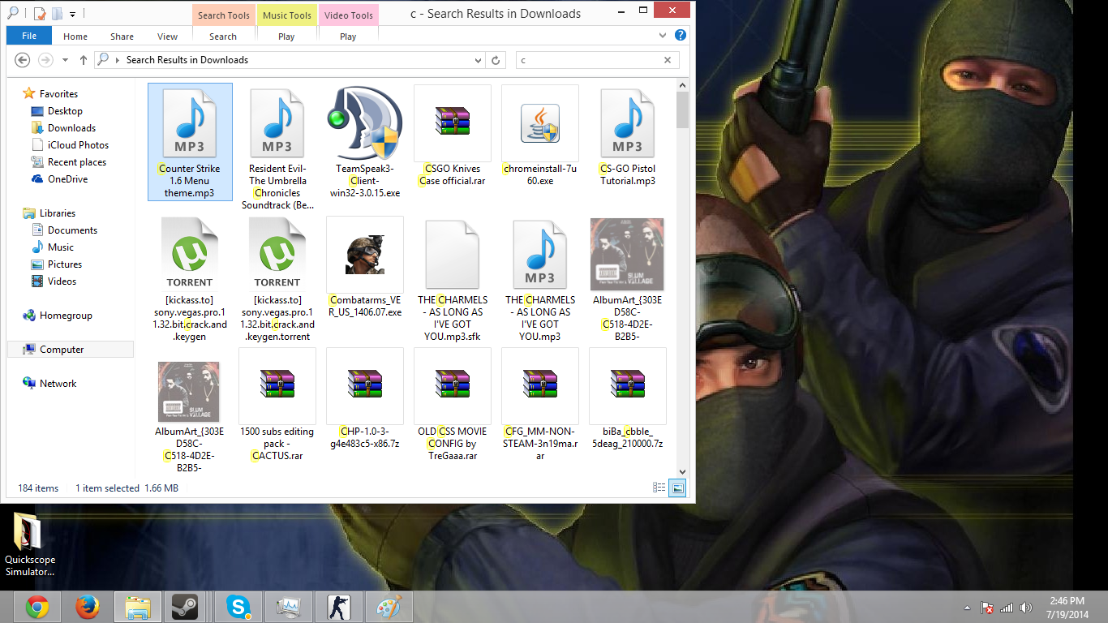Select TeamSpeak3 Client installer exe
1108x623 pixels.
pyautogui.click(x=365, y=142)
